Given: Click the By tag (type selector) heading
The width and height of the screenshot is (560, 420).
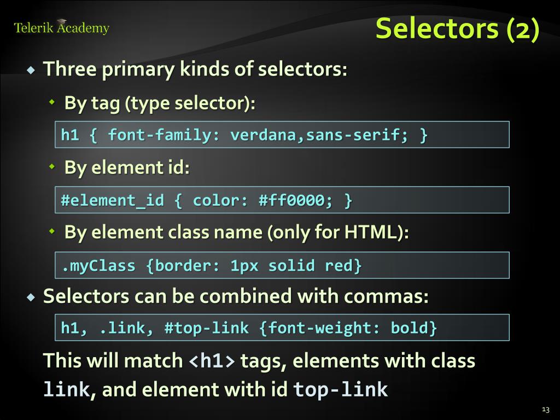Looking at the screenshot, I should coord(160,103).
